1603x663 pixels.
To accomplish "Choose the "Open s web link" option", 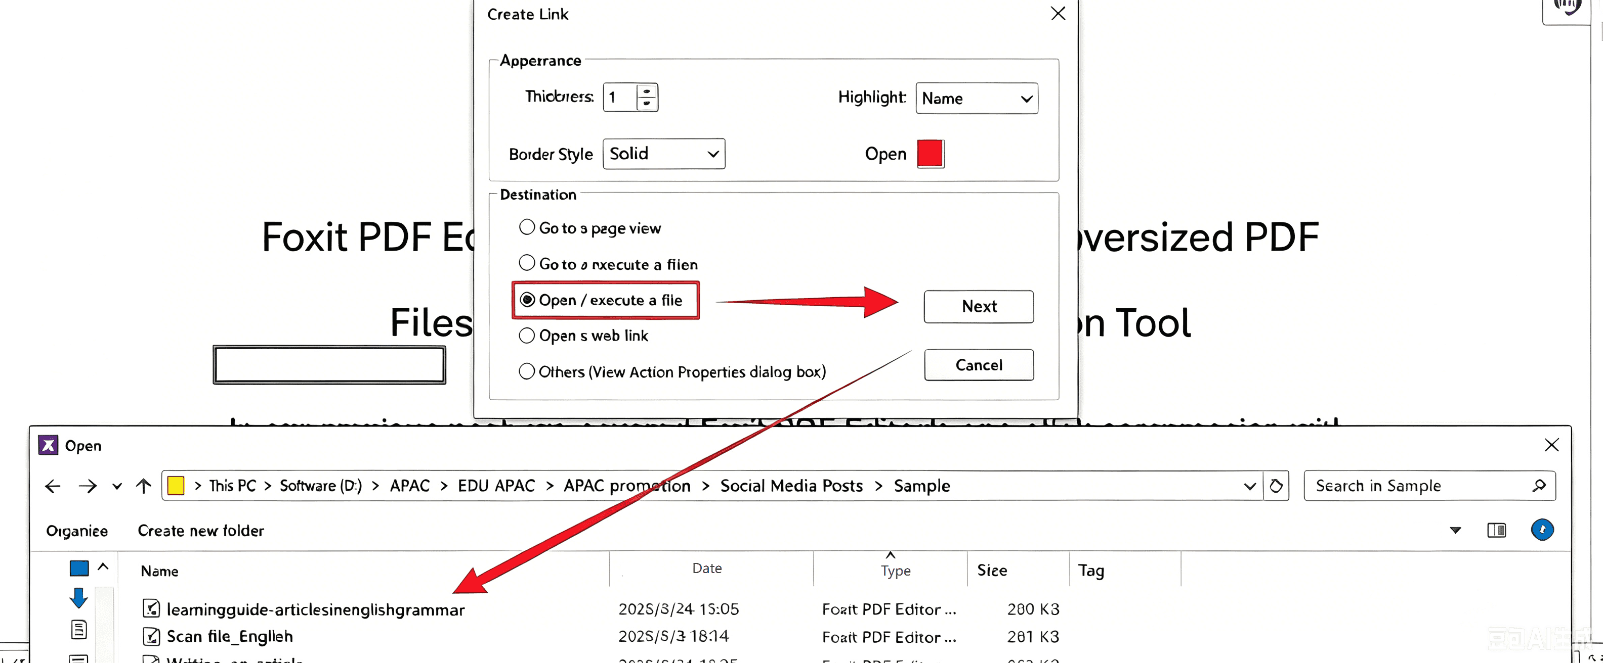I will 584,336.
